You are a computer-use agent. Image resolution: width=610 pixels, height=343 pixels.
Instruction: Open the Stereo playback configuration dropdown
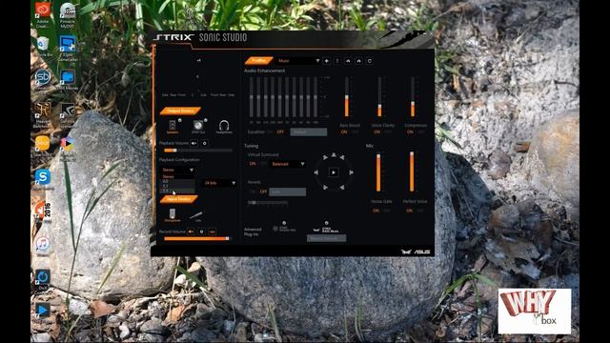(178, 170)
